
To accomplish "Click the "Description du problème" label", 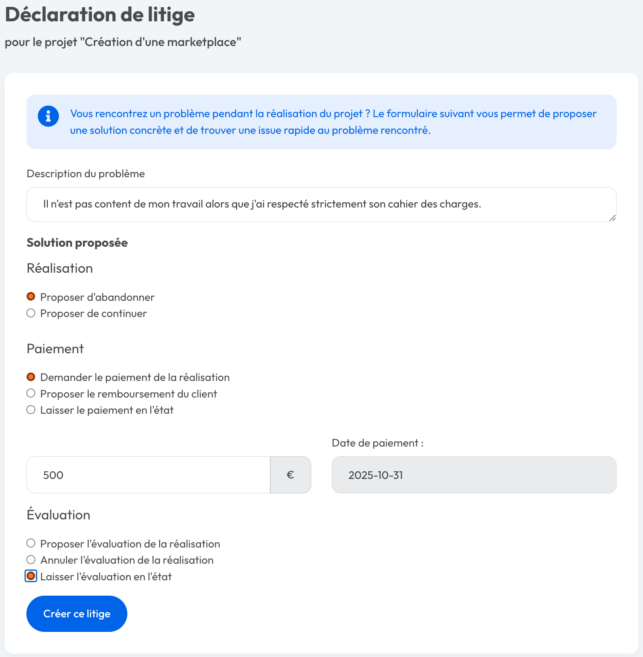I will [x=86, y=174].
